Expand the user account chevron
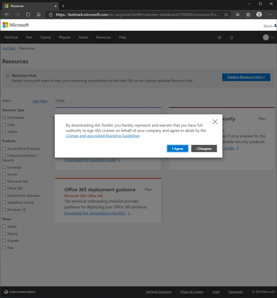The width and height of the screenshot is (277, 298). (273, 37)
